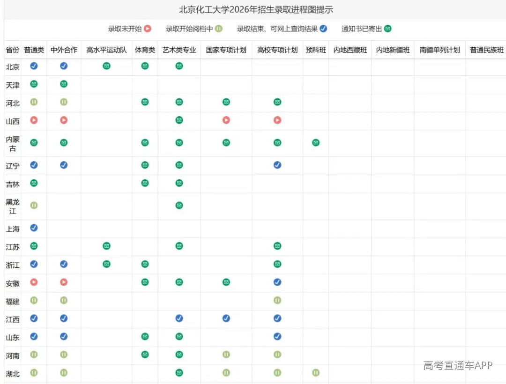Click 河南 国家专项计划 pause icon
Image resolution: width=506 pixels, height=384 pixels.
[x=226, y=354]
